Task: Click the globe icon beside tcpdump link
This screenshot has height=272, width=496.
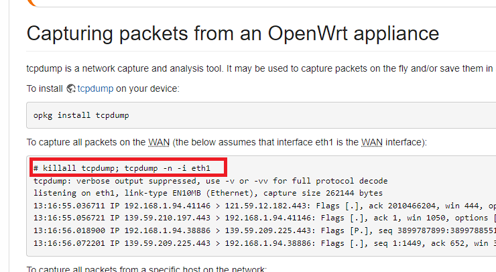Action: 71,88
